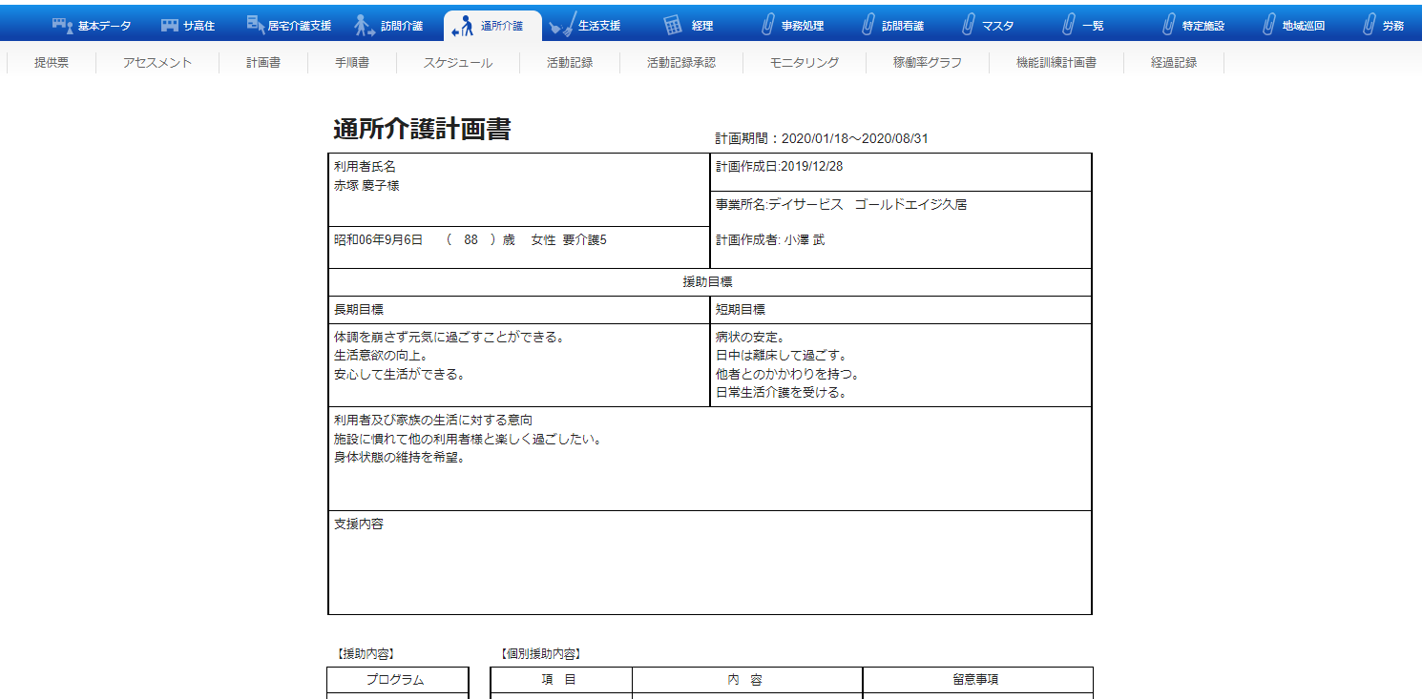
Task: Open the モニタリング link
Action: coord(805,63)
